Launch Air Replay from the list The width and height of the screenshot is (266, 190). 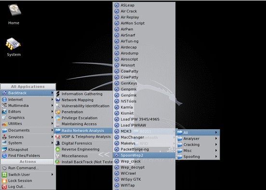(x=144, y=17)
